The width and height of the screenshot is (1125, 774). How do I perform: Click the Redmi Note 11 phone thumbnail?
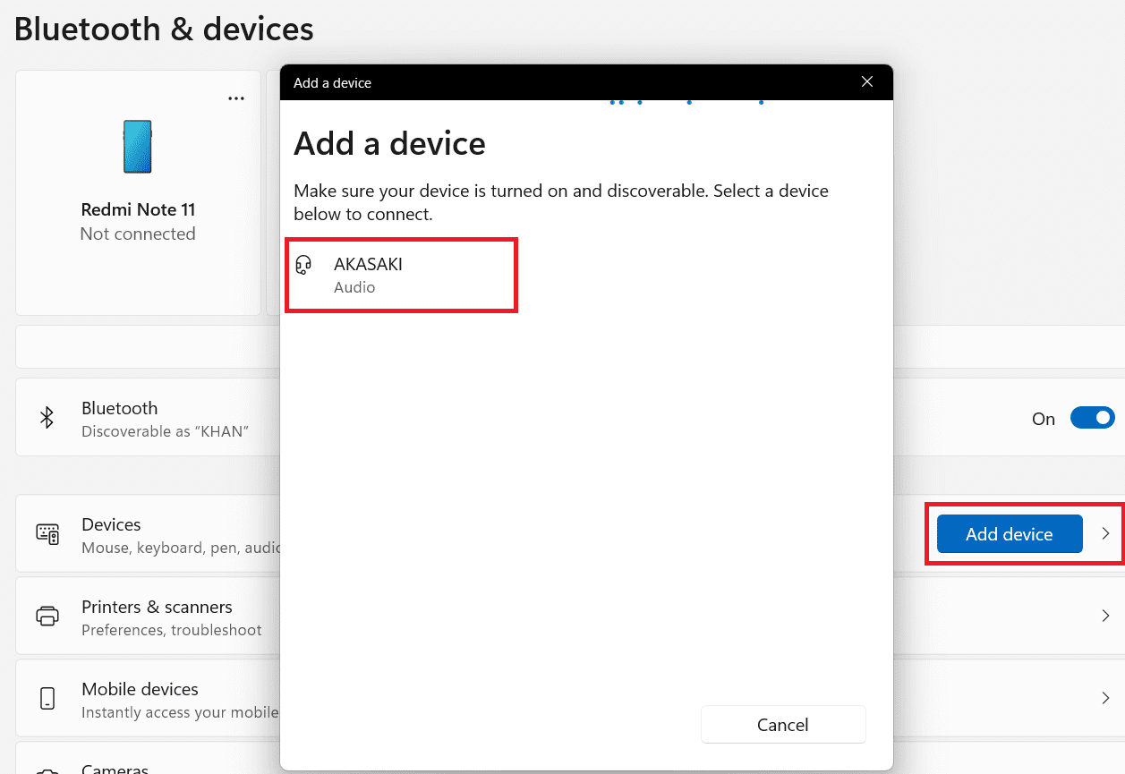[137, 147]
